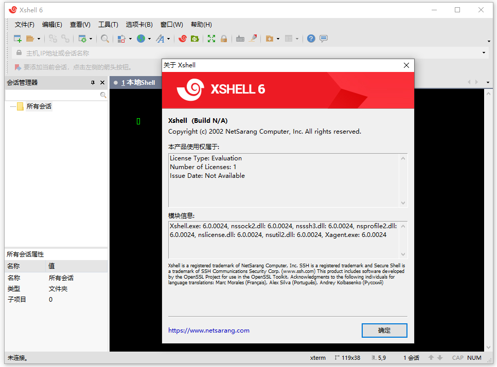Open the Open folder dropdown arrow
The width and height of the screenshot is (497, 367).
(39, 39)
